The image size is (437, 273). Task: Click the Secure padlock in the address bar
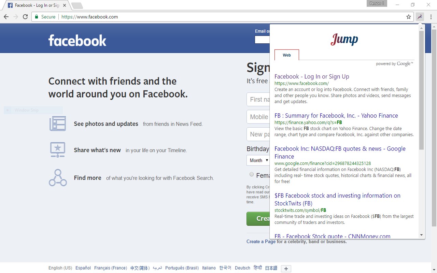pyautogui.click(x=36, y=16)
